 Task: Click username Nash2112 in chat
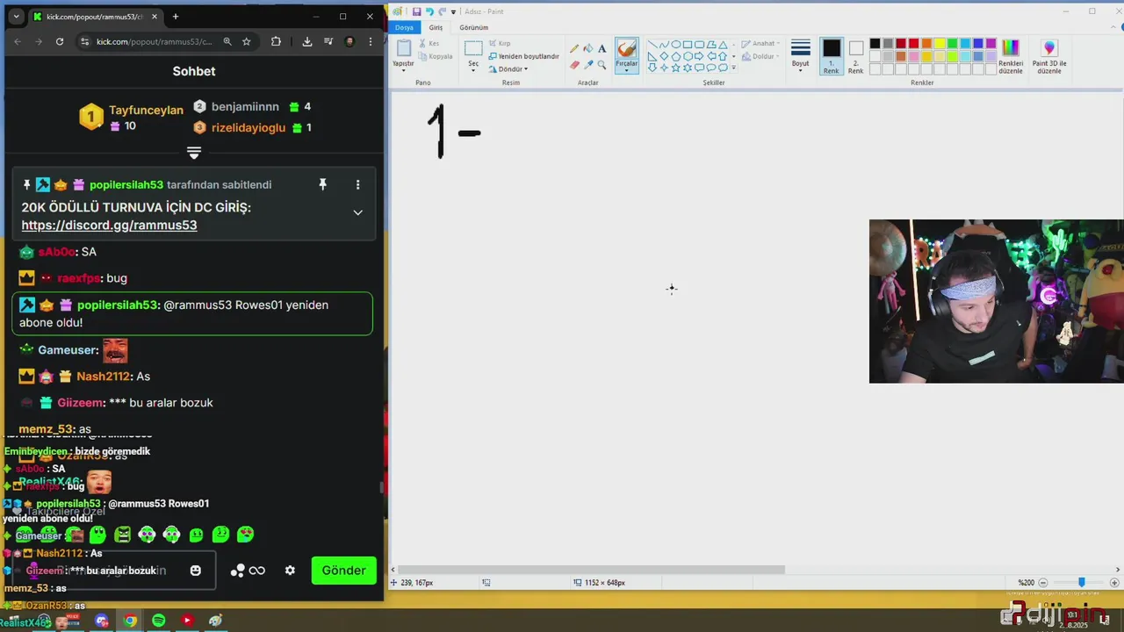[103, 377]
